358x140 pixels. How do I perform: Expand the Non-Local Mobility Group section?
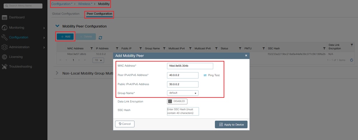click(57, 73)
